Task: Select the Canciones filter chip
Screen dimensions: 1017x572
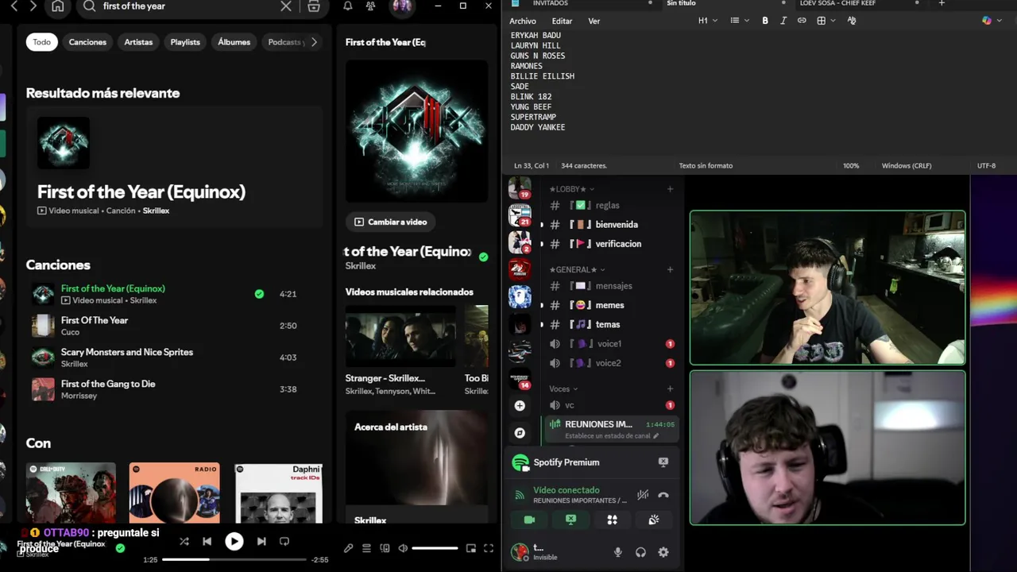Action: point(87,42)
